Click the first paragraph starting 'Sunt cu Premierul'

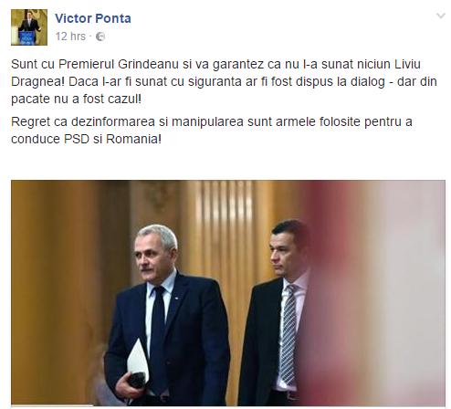224,81
